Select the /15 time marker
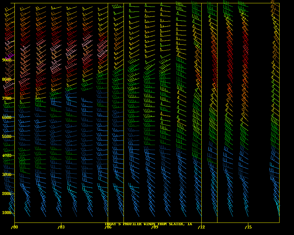The width and height of the screenshot is (294, 235). point(248,227)
